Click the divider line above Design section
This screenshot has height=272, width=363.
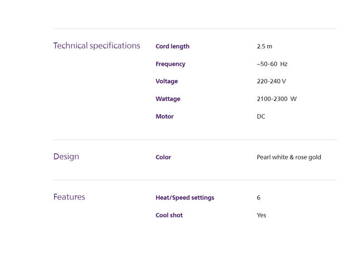[195, 140]
